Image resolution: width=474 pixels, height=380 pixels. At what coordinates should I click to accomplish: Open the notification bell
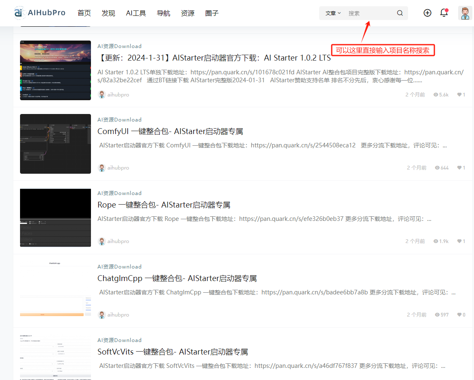point(444,13)
